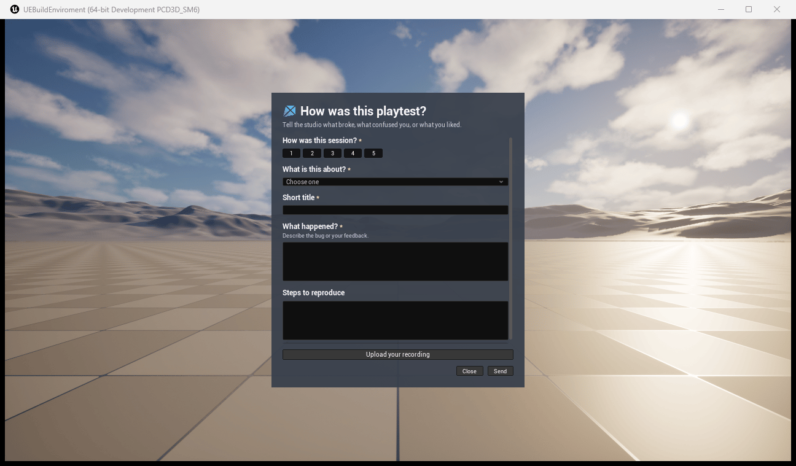Send the playtest feedback

(x=501, y=371)
